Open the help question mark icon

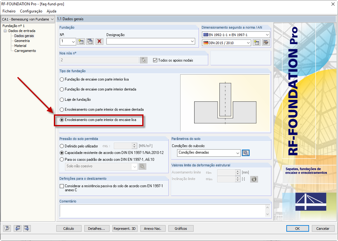[7, 228]
